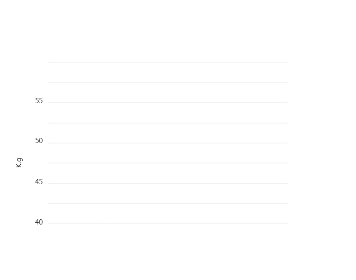The height and width of the screenshot is (280, 356).
Task: Click the 45 axis label
Action: (x=39, y=182)
